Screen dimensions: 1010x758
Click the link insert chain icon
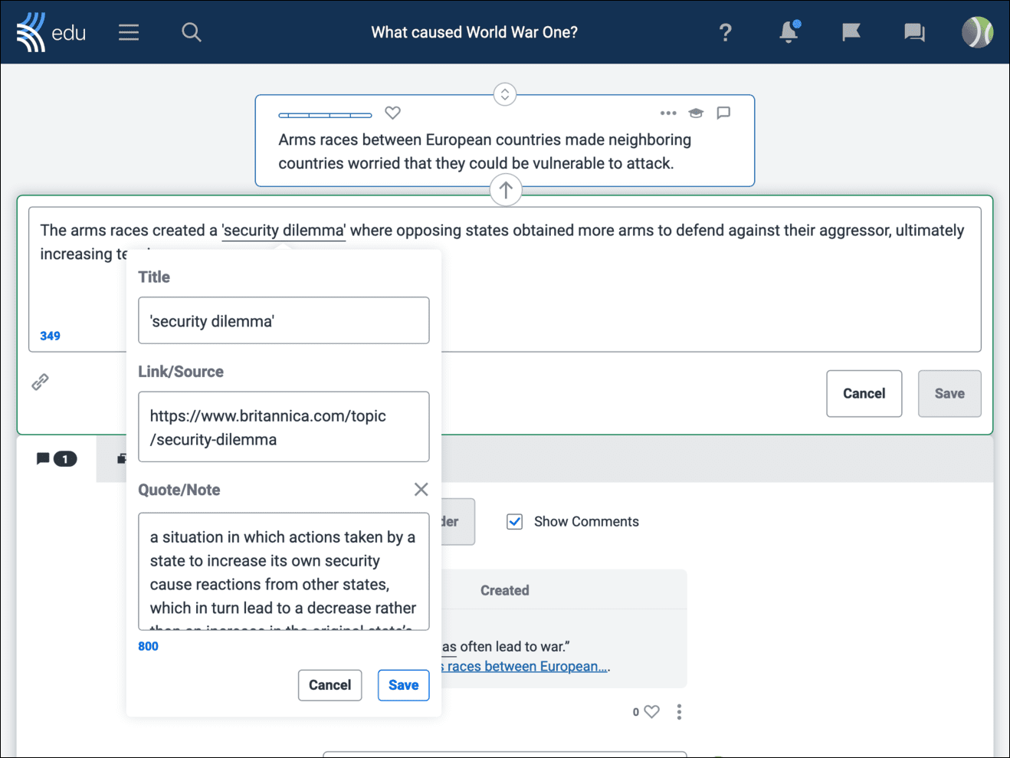point(41,382)
